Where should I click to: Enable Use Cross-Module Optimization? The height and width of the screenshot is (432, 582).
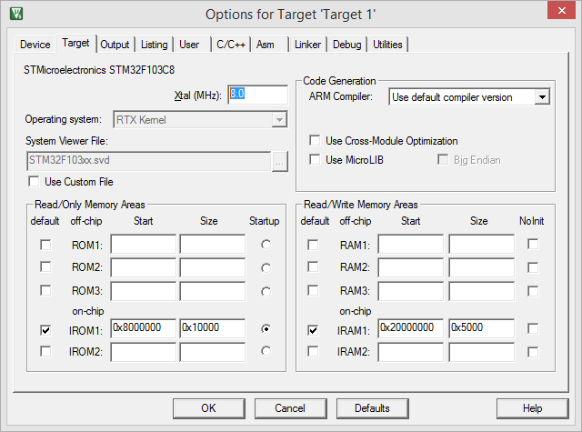(315, 141)
